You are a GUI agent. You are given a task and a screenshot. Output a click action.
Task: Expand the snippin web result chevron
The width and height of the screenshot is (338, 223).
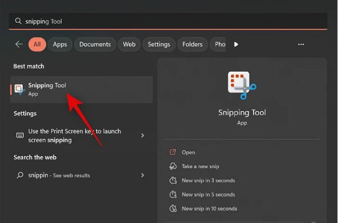[142, 175]
